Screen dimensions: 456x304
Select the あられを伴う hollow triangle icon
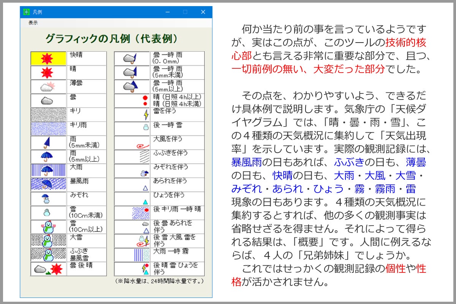point(145,187)
